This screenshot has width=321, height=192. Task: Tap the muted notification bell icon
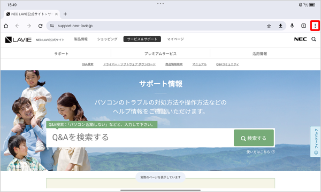[x=301, y=5]
